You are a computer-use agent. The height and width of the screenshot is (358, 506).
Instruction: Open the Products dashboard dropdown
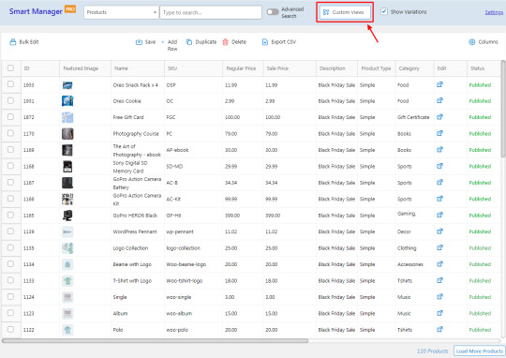click(121, 12)
